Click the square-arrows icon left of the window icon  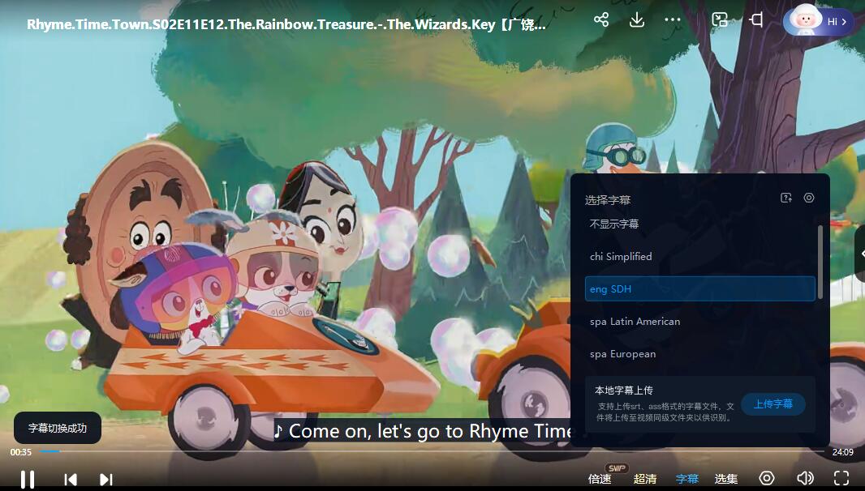pyautogui.click(x=720, y=20)
